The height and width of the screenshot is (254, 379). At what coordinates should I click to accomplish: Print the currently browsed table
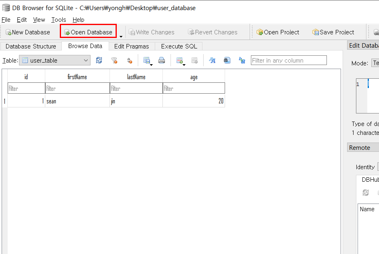point(162,60)
